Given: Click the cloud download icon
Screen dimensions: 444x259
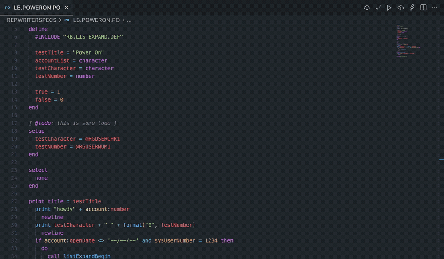Looking at the screenshot, I should (367, 8).
